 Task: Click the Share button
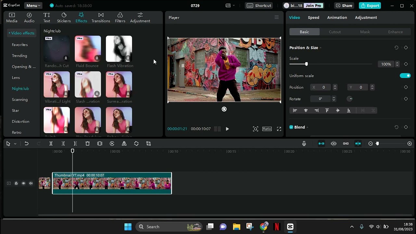click(x=344, y=6)
